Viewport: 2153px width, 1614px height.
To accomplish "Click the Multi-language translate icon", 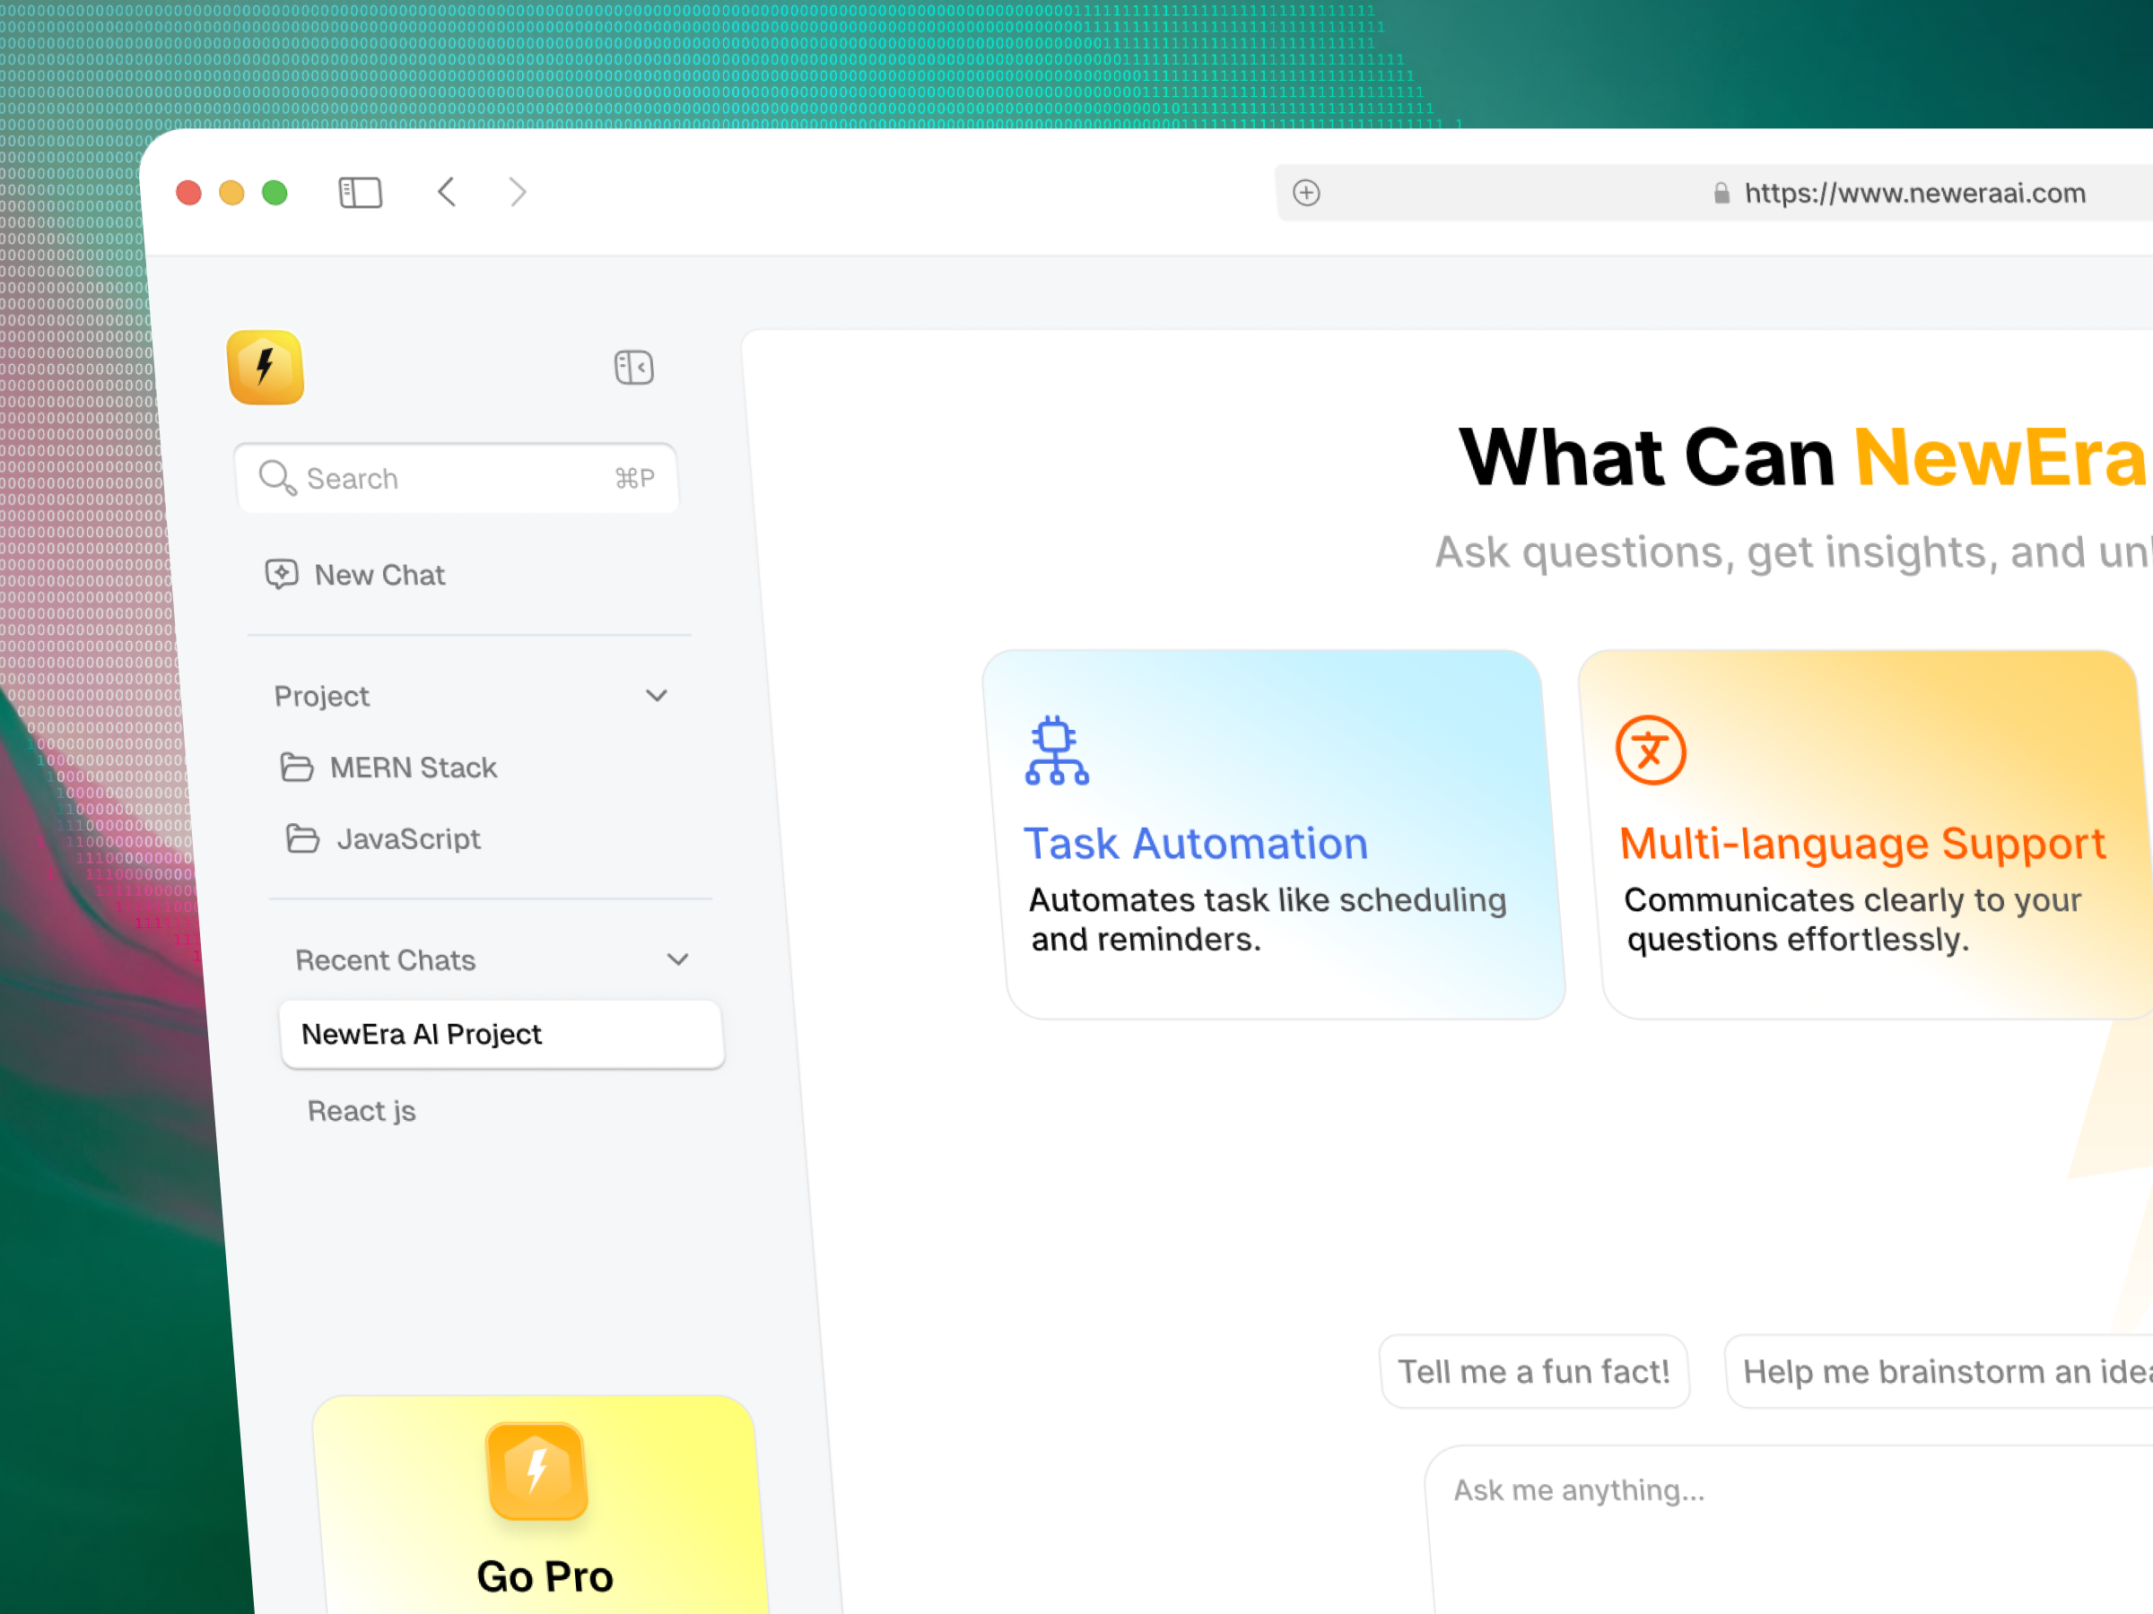I will point(1651,751).
